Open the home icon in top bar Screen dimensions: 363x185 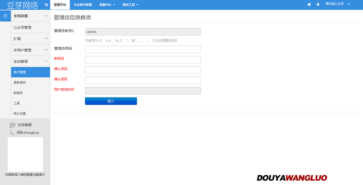pos(309,4)
